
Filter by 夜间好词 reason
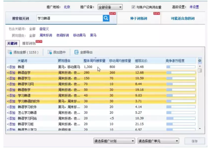62,35
